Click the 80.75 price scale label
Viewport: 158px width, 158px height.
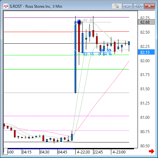tap(145, 132)
